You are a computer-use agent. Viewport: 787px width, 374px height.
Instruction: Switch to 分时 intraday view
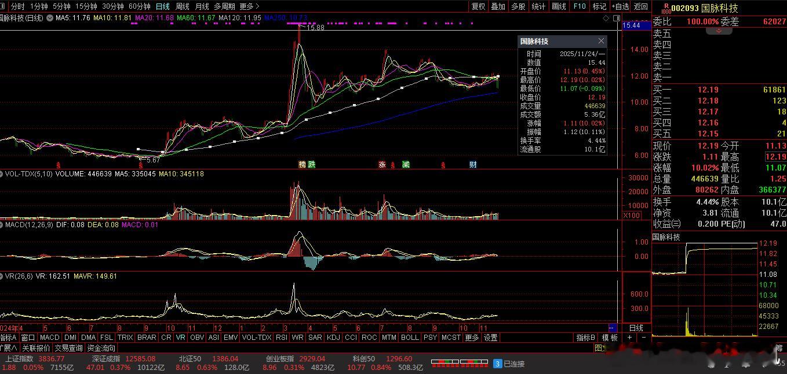tap(17, 6)
